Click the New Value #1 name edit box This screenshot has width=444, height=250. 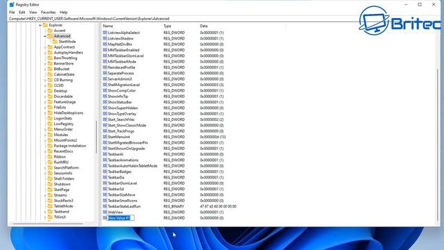pos(121,218)
